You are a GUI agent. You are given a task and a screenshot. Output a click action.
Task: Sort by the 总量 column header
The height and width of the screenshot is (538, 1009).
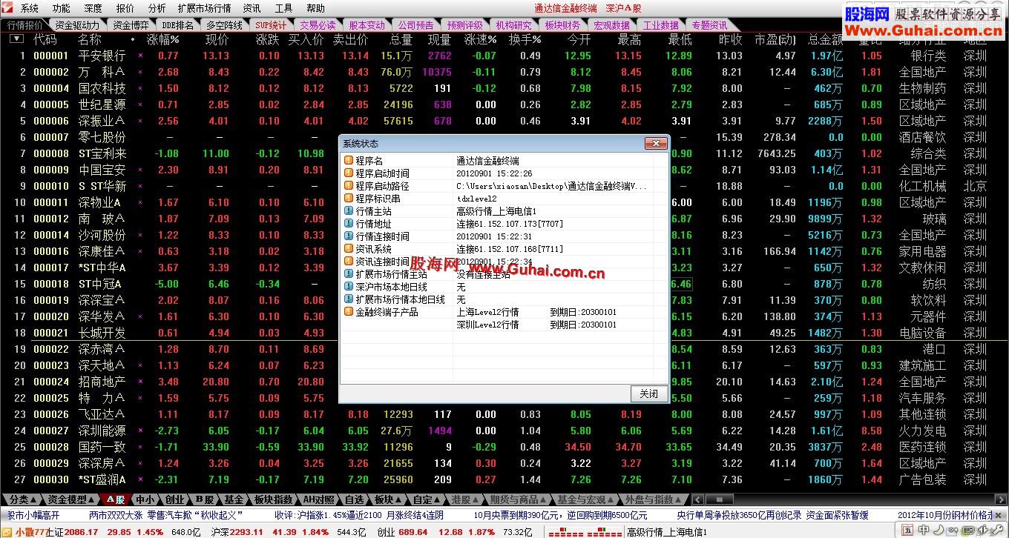[401, 39]
